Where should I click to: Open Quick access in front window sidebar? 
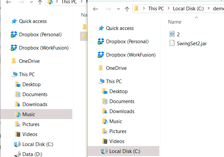(120, 28)
